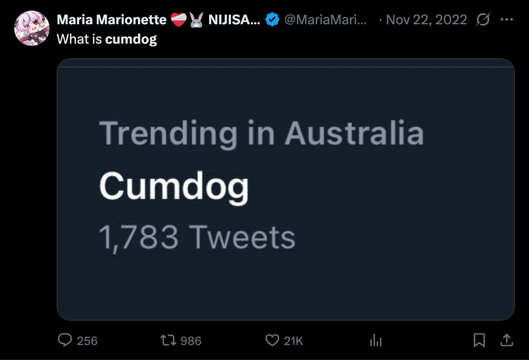Click the 256 replies count
The image size is (529, 360).
point(87,341)
